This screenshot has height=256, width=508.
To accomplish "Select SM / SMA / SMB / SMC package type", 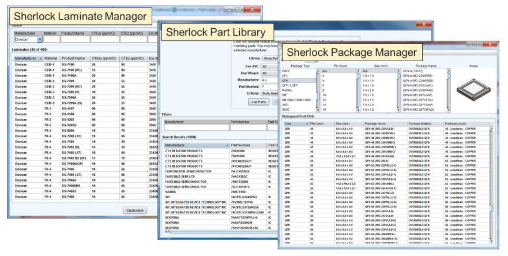I will pos(296,100).
